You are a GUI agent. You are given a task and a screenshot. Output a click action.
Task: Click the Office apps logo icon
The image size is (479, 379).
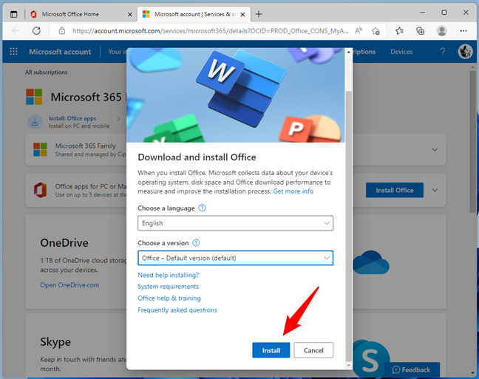tap(40, 191)
